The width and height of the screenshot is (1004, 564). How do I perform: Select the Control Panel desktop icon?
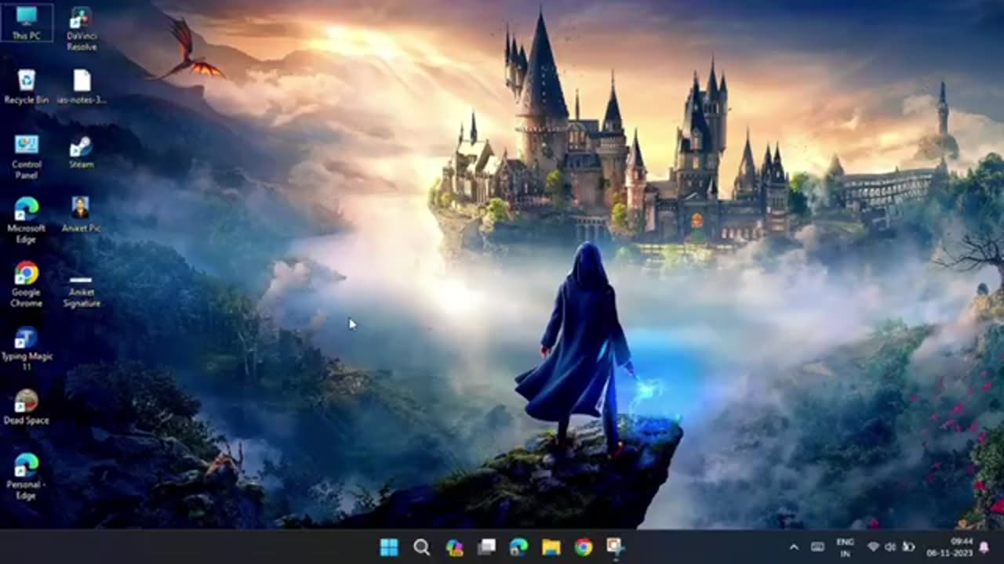pos(27,156)
